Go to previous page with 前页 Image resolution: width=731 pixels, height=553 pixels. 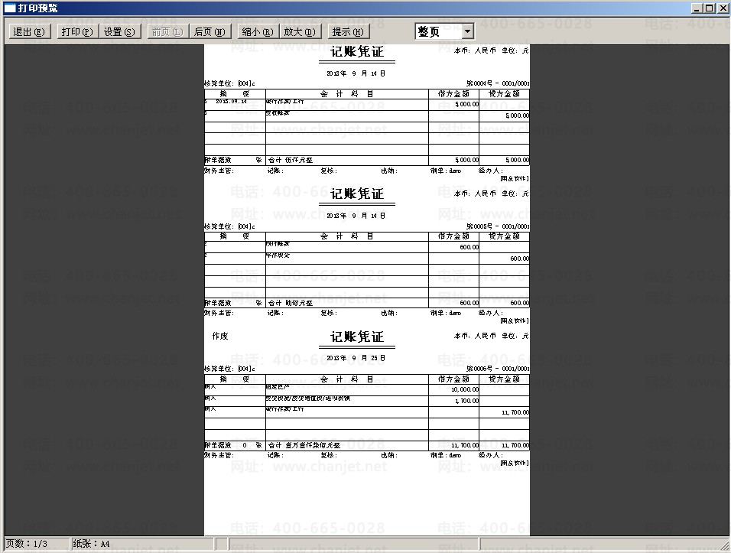(x=167, y=32)
